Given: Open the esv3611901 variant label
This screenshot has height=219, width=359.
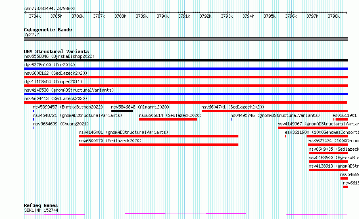Looking at the screenshot, I should (x=344, y=115).
